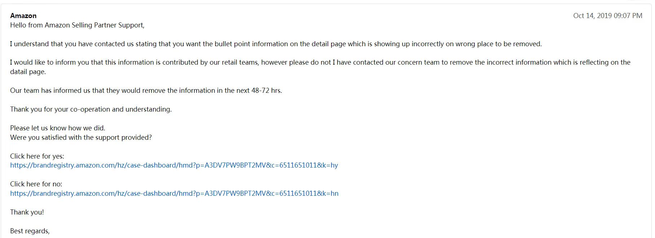Click 'Thank you for your co-operation and understanding'

tap(91, 109)
